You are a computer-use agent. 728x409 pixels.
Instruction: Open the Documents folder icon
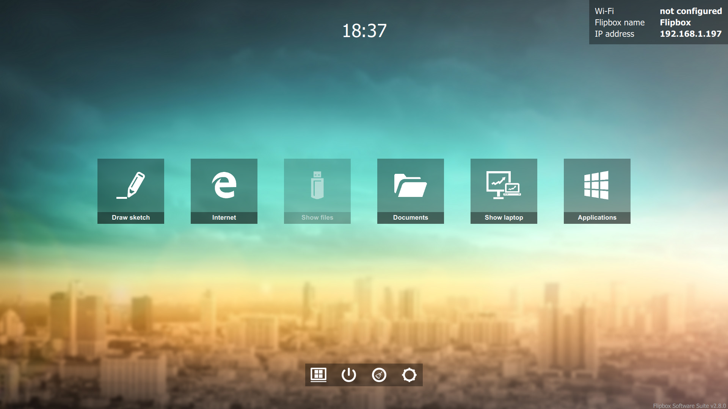pyautogui.click(x=411, y=185)
